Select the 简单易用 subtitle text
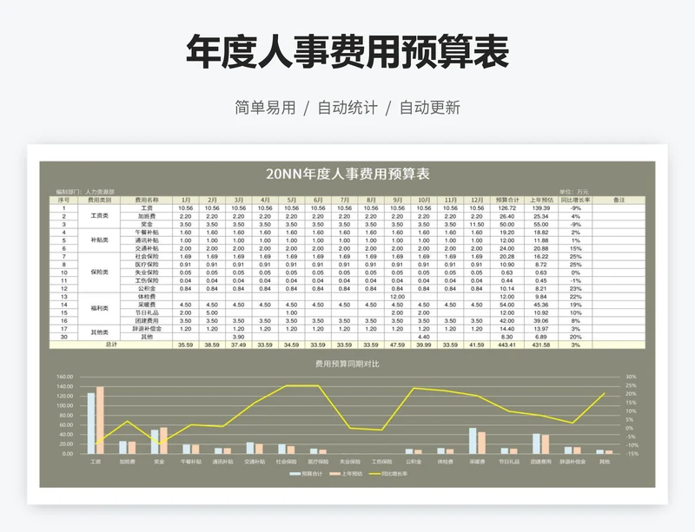 tap(265, 108)
